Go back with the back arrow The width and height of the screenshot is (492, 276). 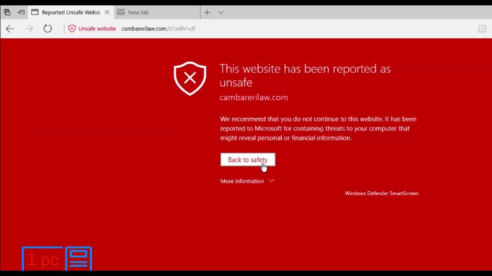click(10, 29)
